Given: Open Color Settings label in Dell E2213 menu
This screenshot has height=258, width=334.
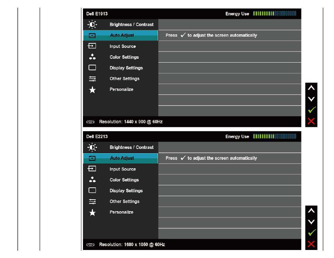Looking at the screenshot, I should [x=124, y=180].
